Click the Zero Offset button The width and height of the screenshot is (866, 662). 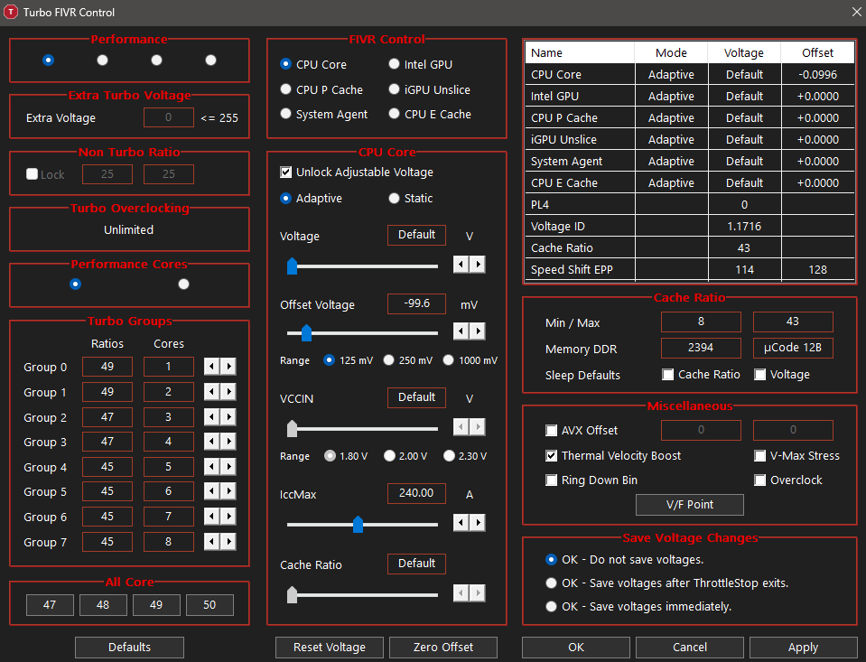pyautogui.click(x=443, y=647)
